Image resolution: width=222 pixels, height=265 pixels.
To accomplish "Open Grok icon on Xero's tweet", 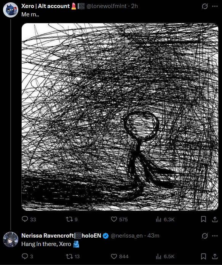I will pos(204,6).
